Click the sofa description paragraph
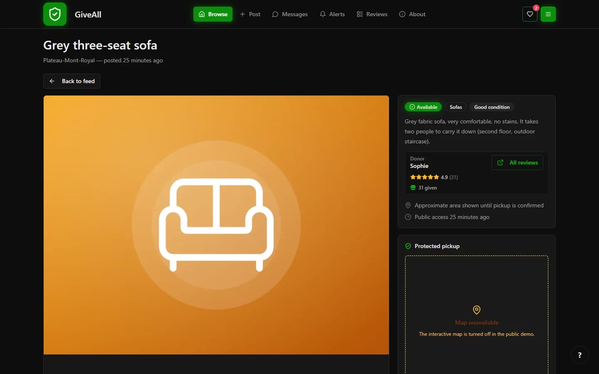 click(x=472, y=131)
